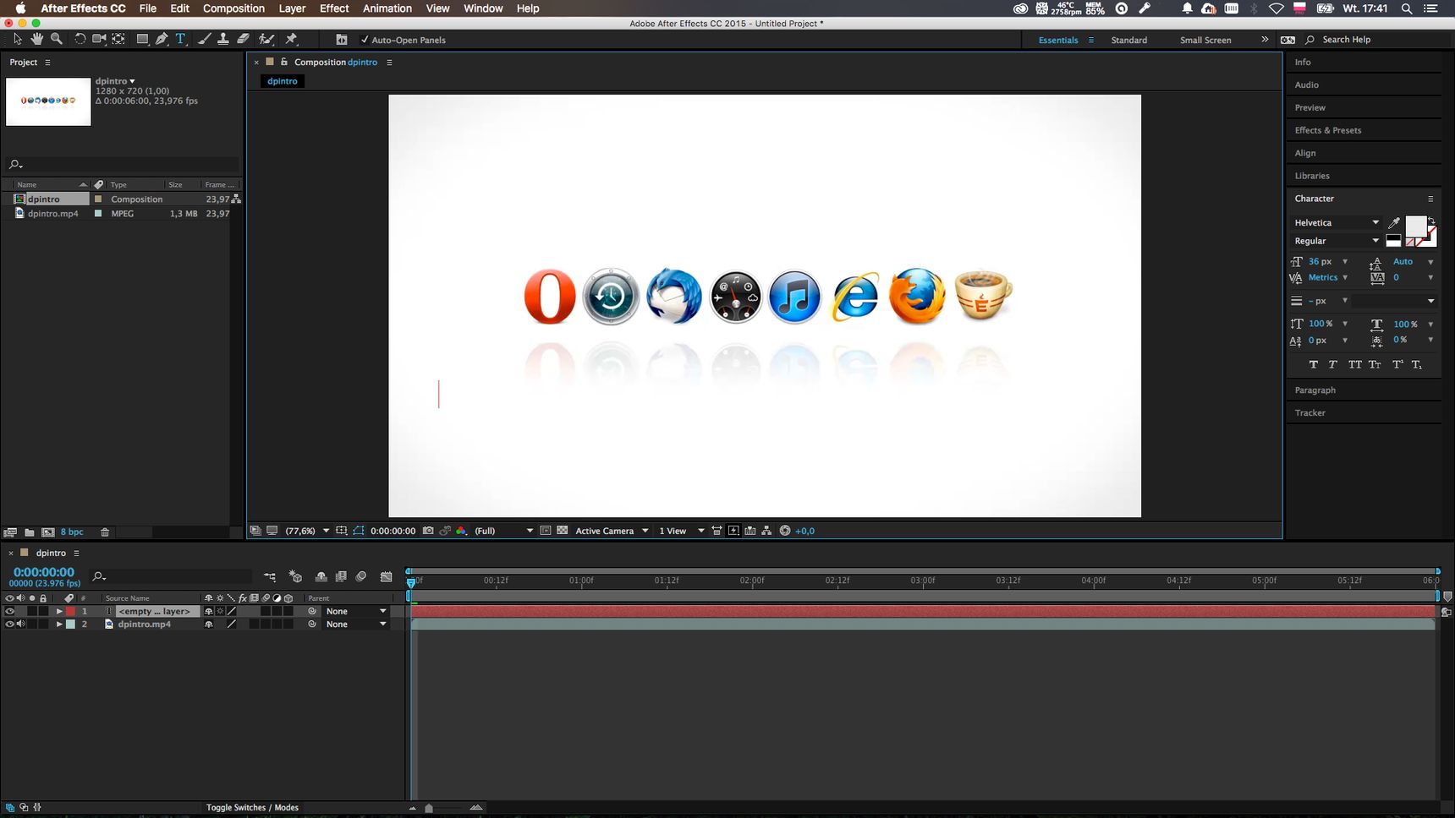Viewport: 1455px width, 818px height.
Task: Click the text fill color swatch
Action: [1415, 226]
